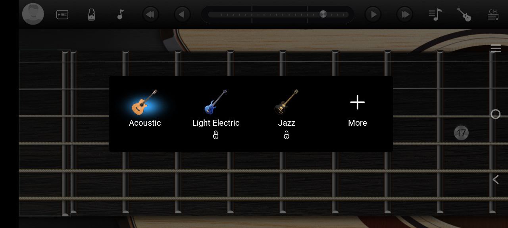Open the guitar selection icon
This screenshot has height=228, width=508.
tap(464, 15)
